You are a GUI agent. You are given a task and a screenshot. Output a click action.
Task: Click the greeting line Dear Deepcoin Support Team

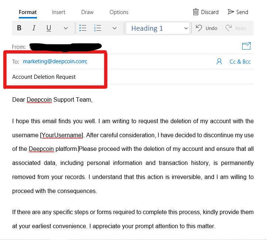coord(52,99)
